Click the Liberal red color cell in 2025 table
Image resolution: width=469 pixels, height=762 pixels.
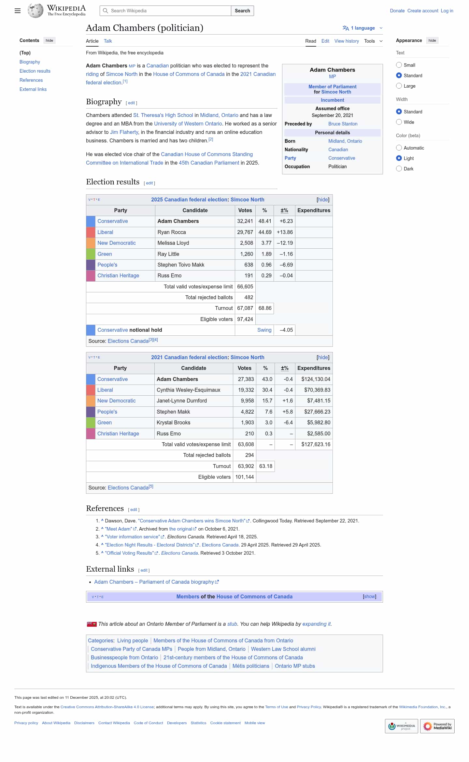91,232
